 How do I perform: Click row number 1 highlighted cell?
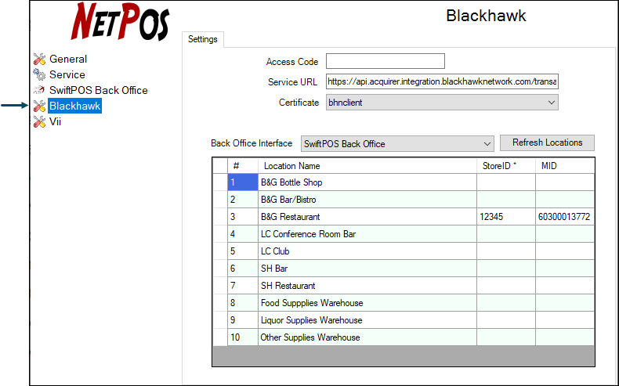pos(243,182)
